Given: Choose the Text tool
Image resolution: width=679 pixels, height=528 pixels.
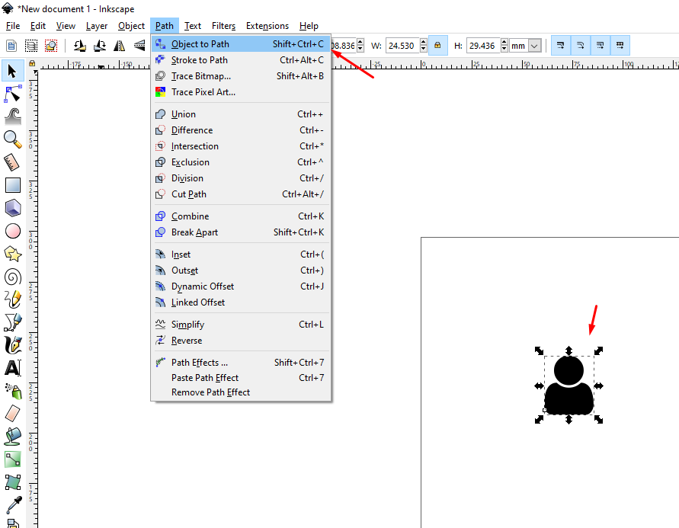Looking at the screenshot, I should click(x=13, y=368).
